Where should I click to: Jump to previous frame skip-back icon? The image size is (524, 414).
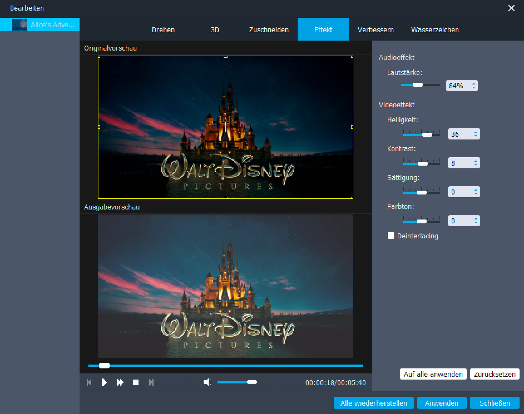coord(89,382)
